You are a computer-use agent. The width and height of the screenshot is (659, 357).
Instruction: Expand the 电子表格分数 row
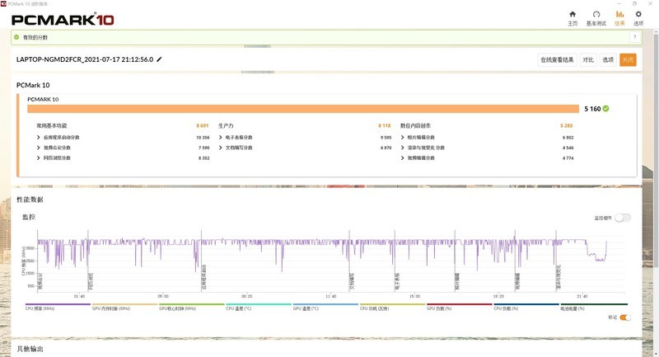point(221,137)
